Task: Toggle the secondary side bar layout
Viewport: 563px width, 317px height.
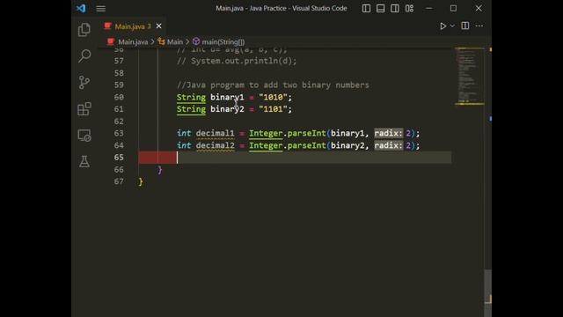Action: point(395,8)
